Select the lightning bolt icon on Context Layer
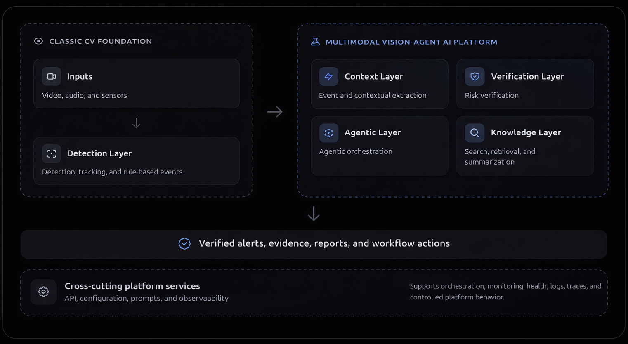Viewport: 628px width, 344px height. click(328, 76)
